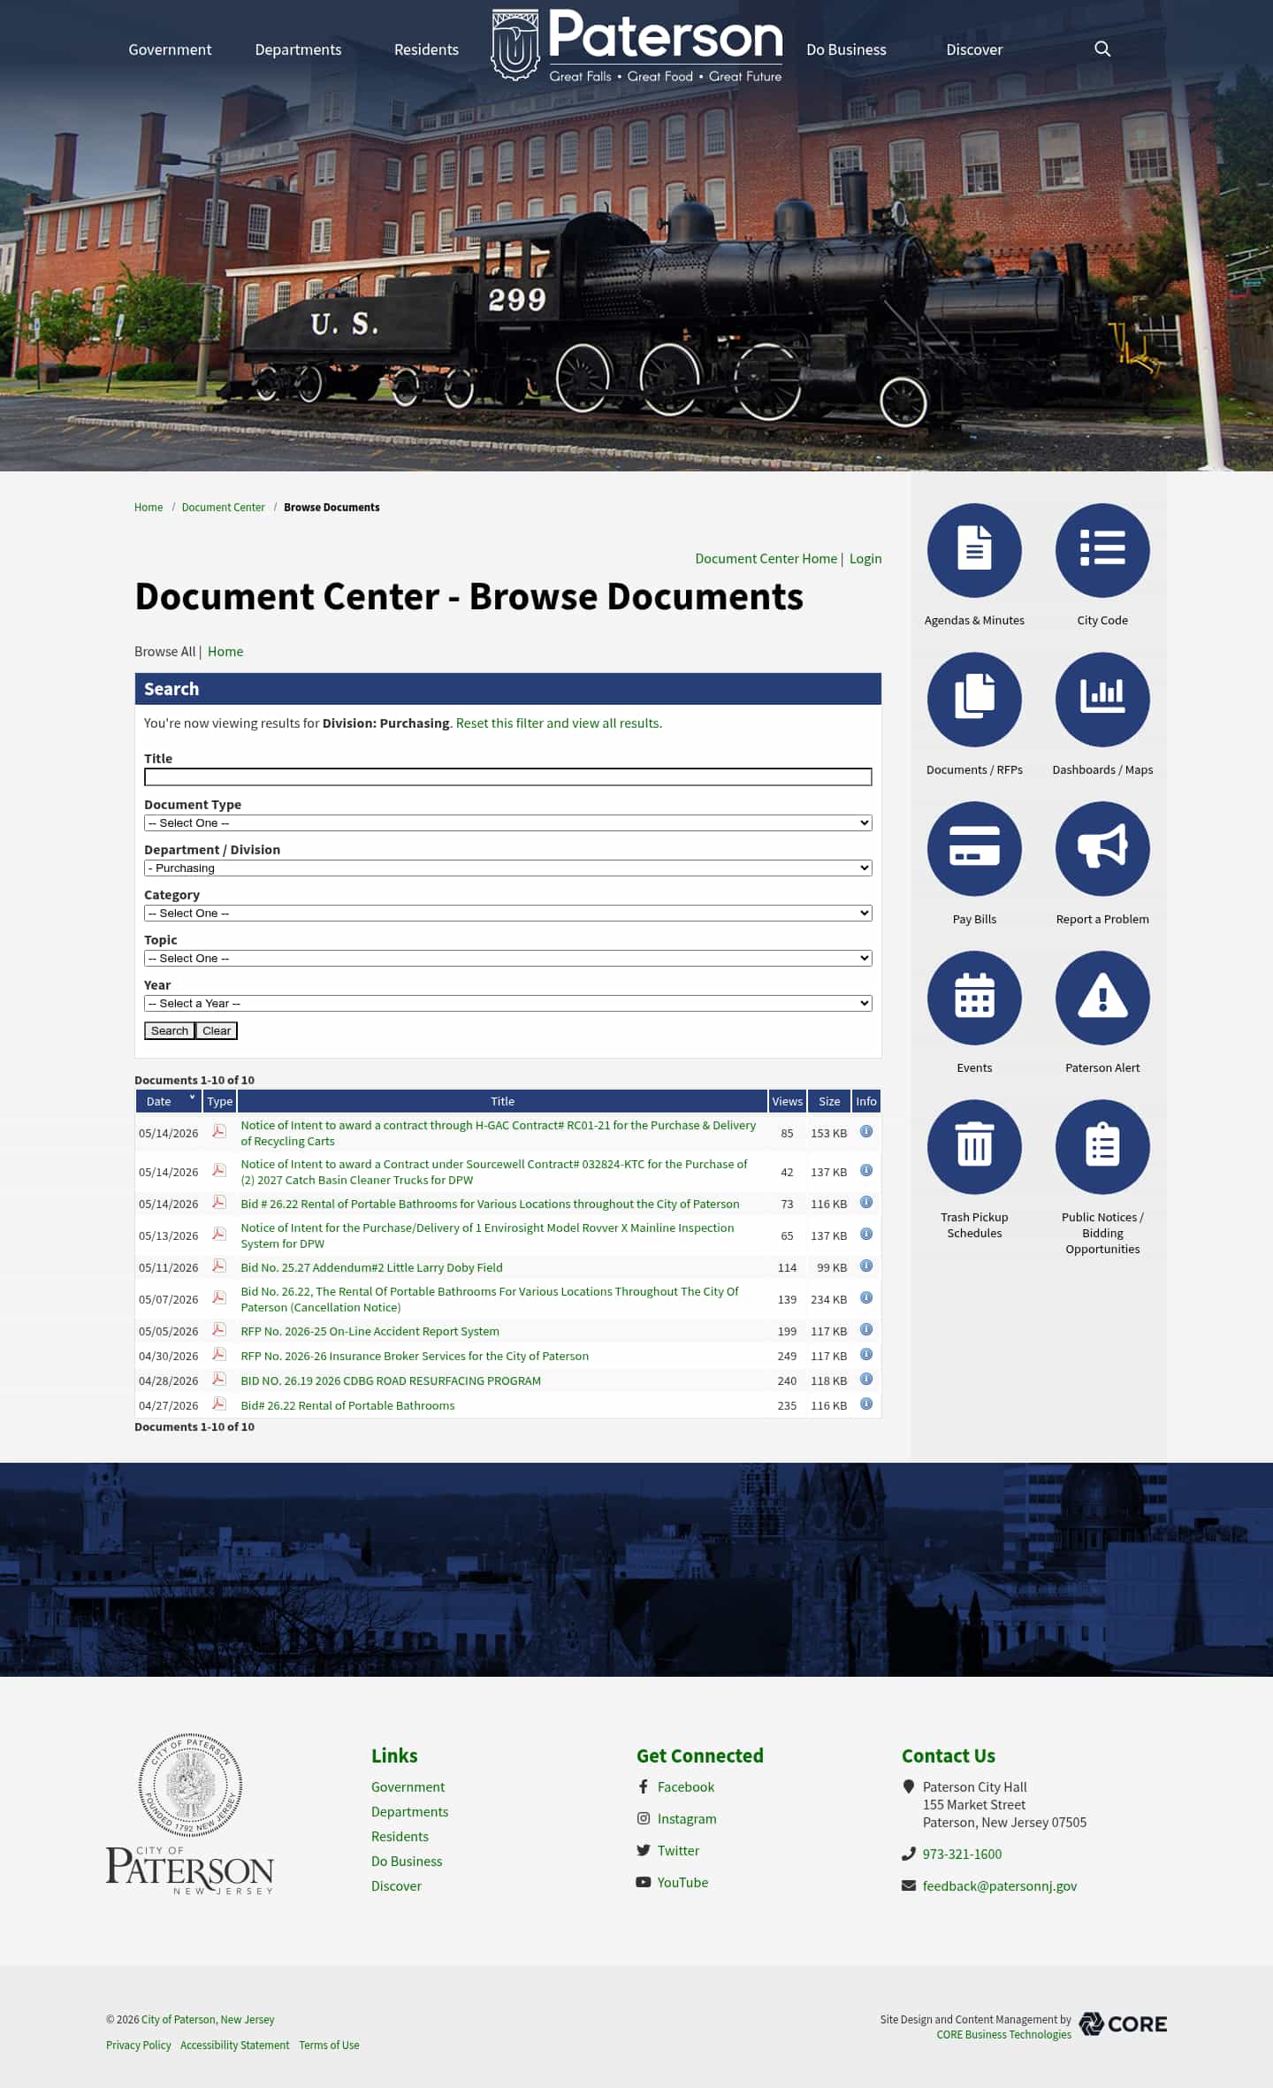Click info icon for CDBG Road Resurfacing Program
The height and width of the screenshot is (2088, 1273).
(x=866, y=1379)
